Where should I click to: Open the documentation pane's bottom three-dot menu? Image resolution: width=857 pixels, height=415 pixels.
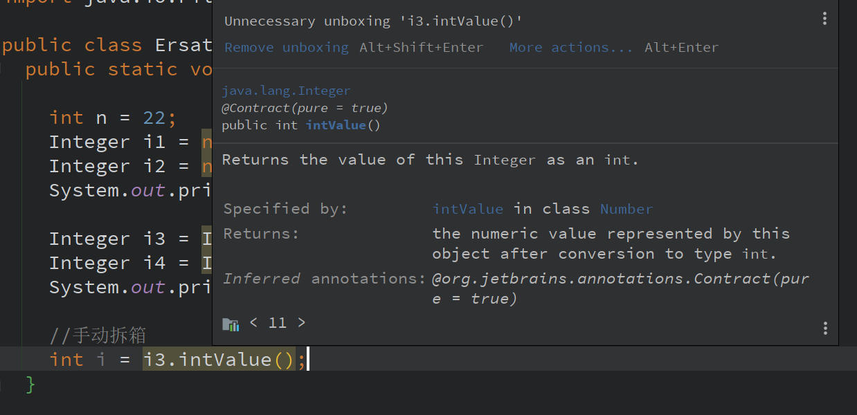click(824, 328)
